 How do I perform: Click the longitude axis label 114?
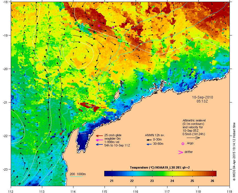pyautogui.click(x=73, y=191)
